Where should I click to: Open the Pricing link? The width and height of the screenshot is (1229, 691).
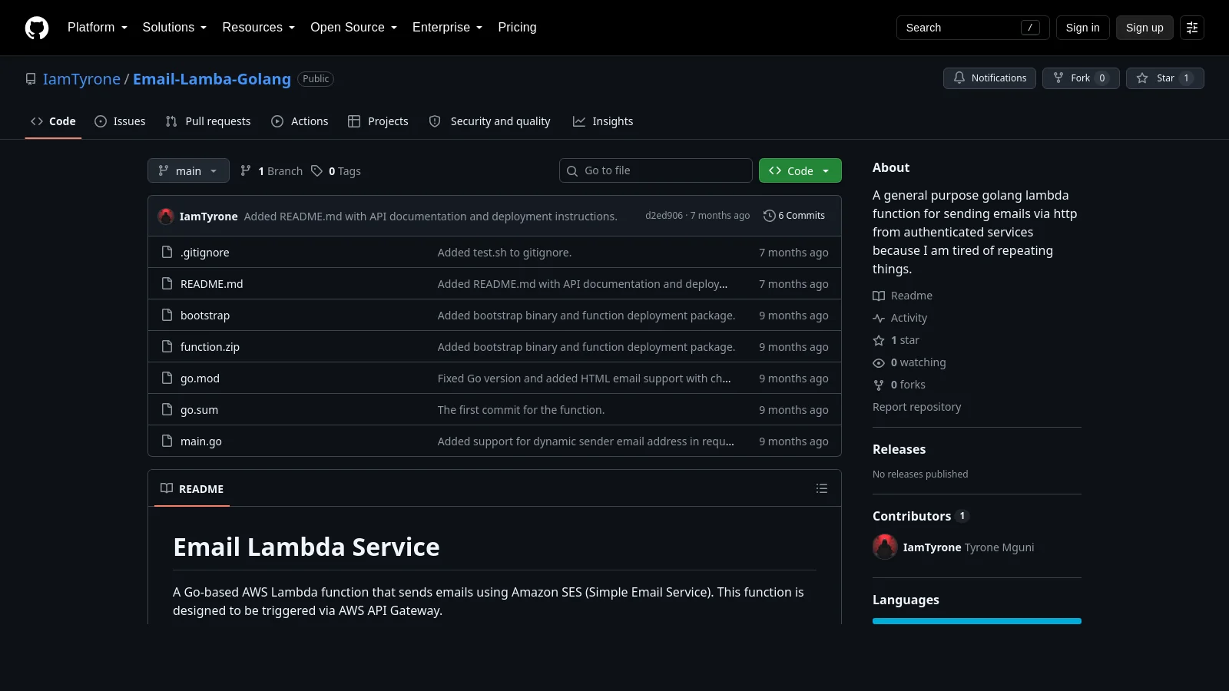(517, 28)
